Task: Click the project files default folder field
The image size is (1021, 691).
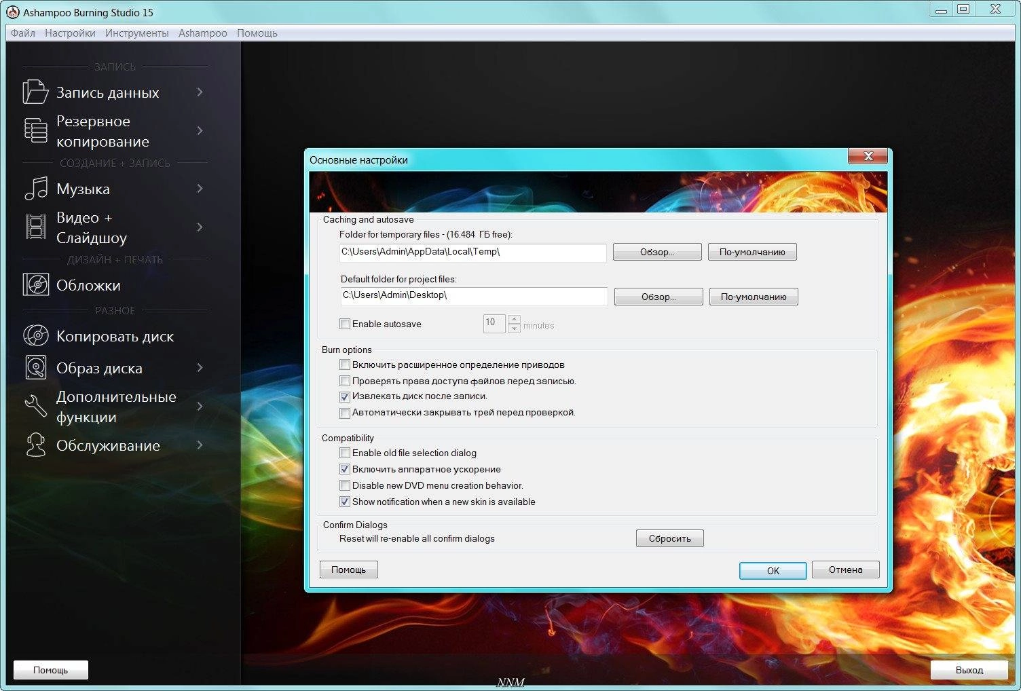Action: 474,296
